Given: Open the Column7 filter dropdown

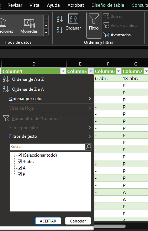Looking at the screenshot, I should tap(146, 71).
